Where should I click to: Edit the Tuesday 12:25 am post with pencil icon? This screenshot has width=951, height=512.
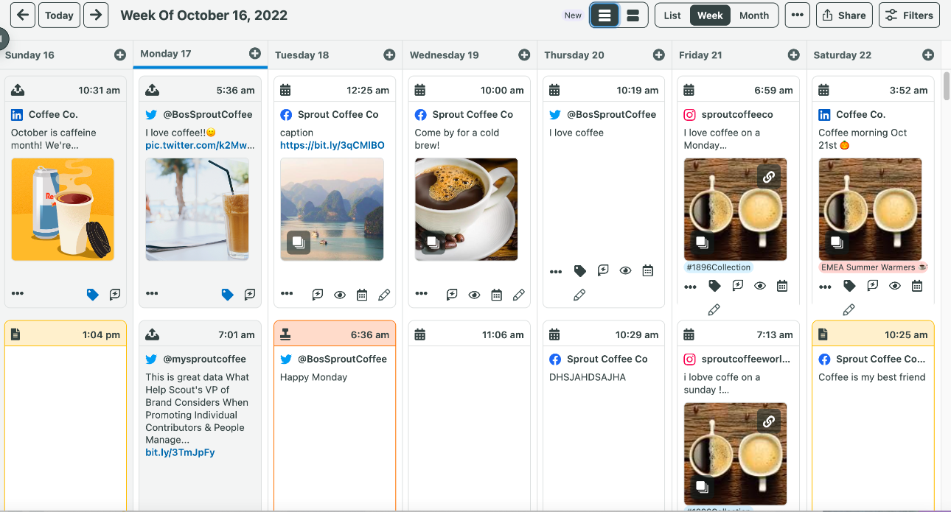click(x=384, y=295)
